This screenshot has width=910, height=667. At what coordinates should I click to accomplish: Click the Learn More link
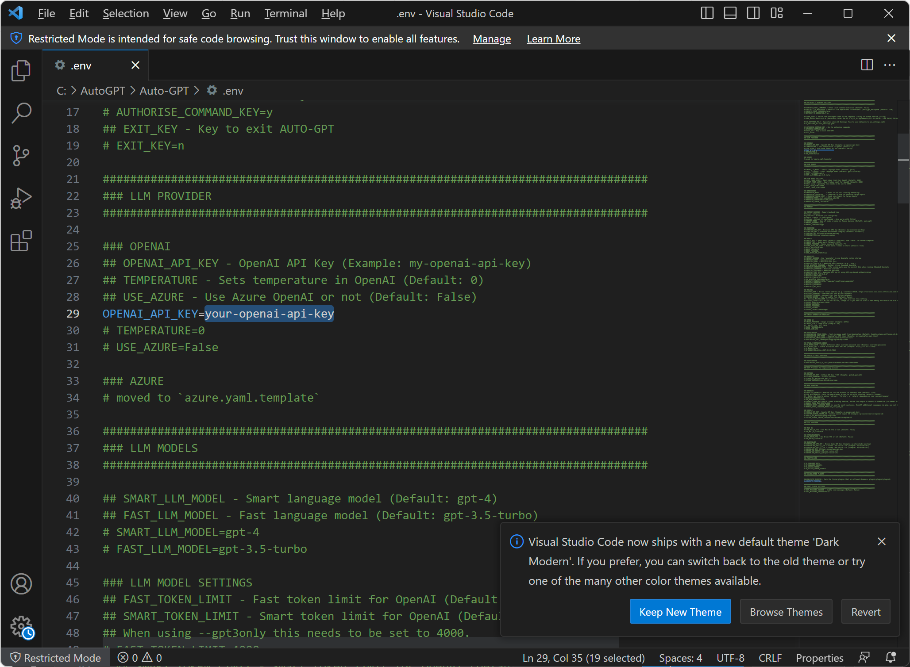coord(553,39)
